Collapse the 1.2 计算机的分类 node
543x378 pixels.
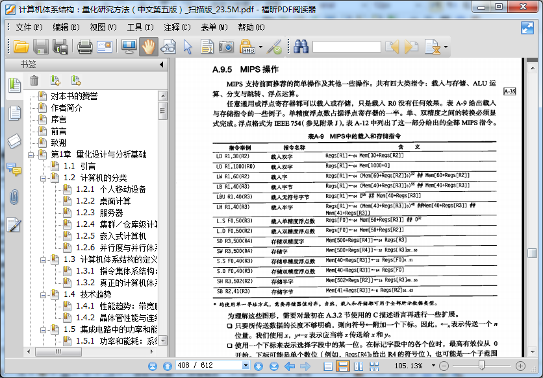click(43, 178)
